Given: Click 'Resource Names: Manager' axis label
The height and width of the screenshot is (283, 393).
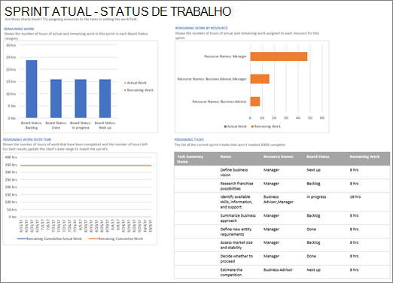Looking at the screenshot, I should coord(225,56).
